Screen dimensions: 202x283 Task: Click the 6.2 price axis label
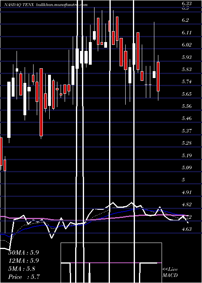click(185, 20)
